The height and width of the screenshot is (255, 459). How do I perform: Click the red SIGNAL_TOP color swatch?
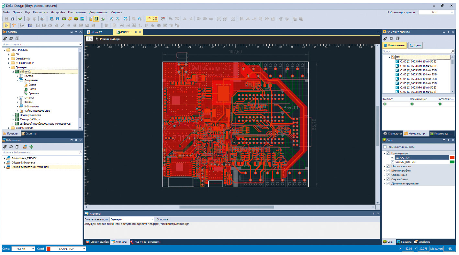(452, 158)
